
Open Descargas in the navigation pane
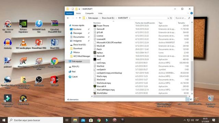point(78,33)
